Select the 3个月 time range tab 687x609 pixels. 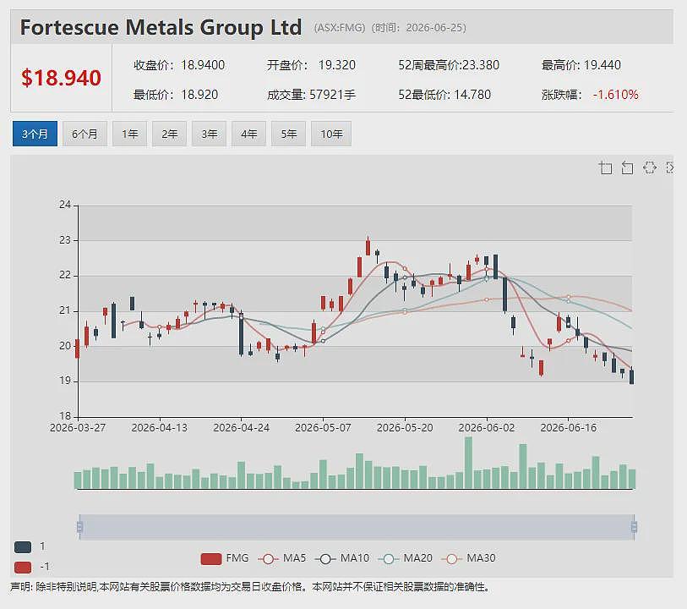tap(35, 134)
